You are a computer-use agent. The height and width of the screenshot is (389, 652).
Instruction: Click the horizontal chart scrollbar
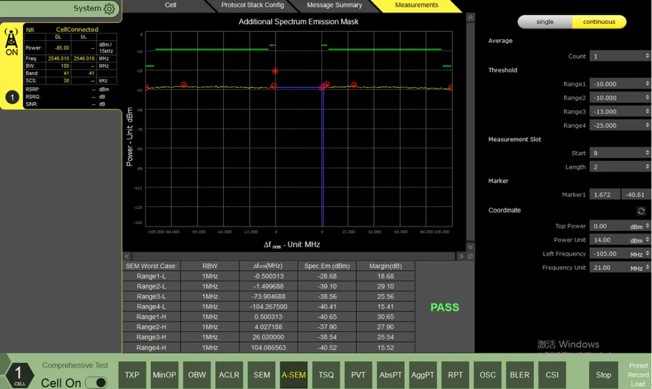coord(293,256)
